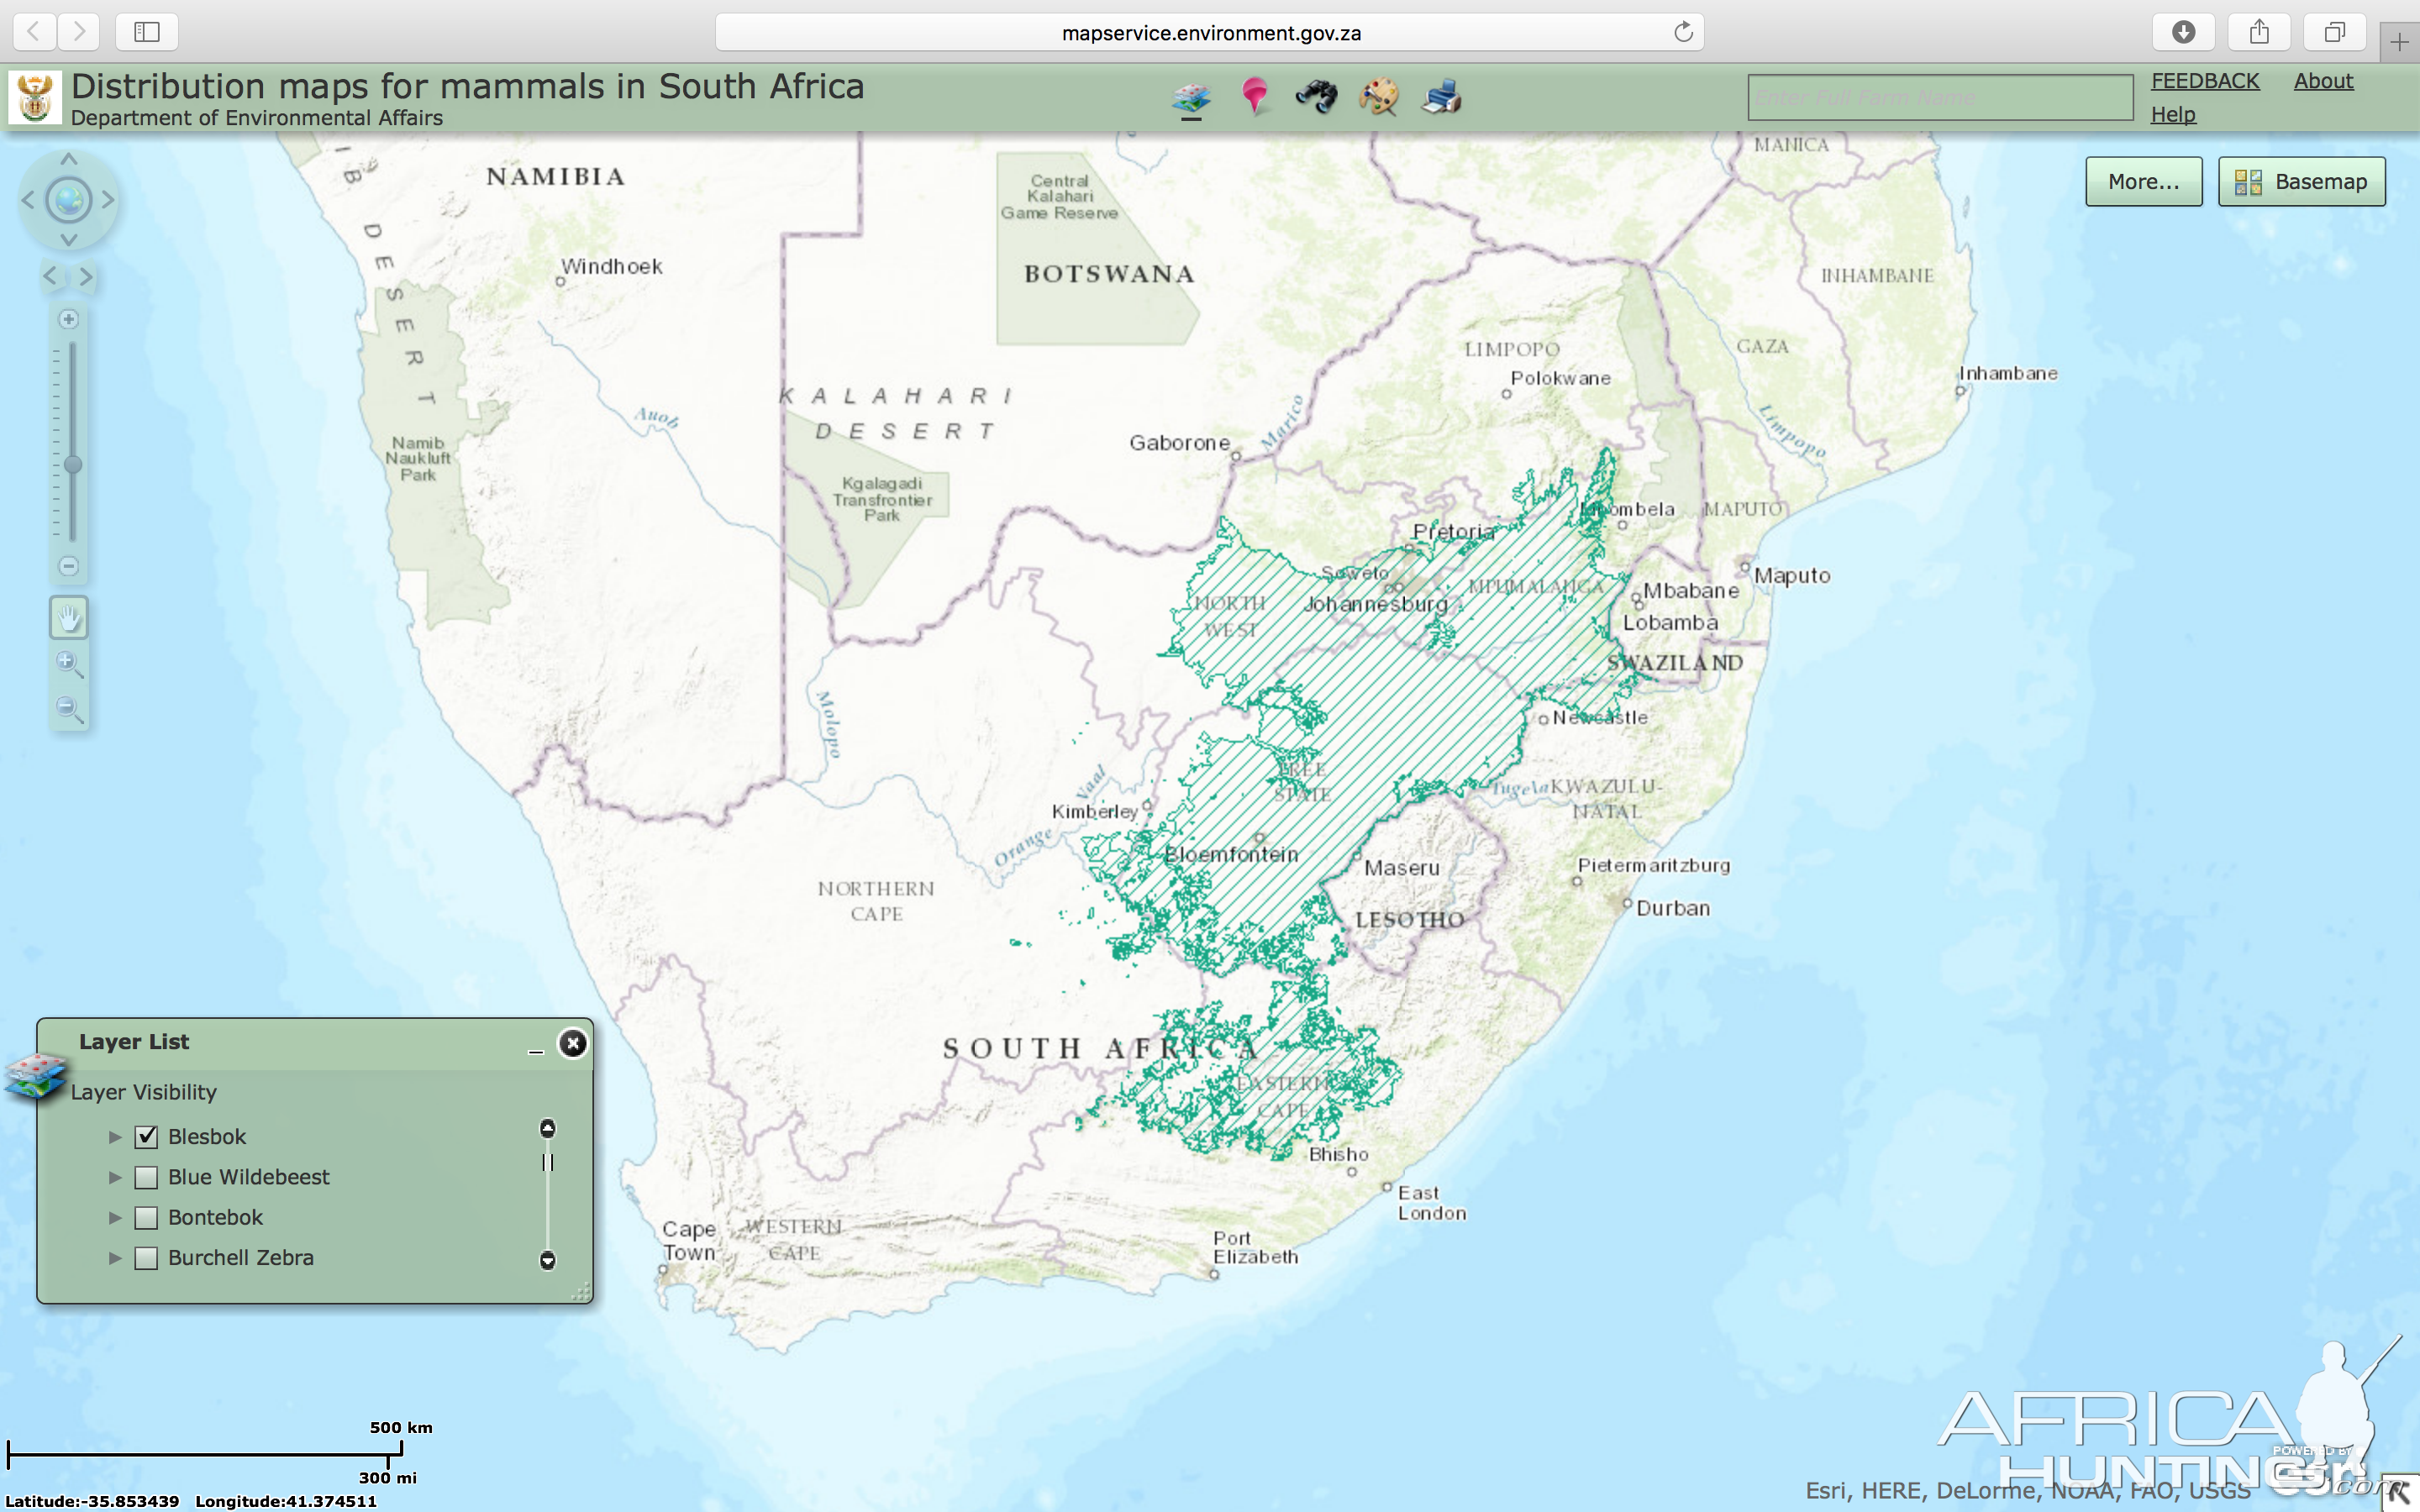Click the Burchell Zebra layer name
Viewport: 2420px width, 1512px height.
pos(241,1258)
